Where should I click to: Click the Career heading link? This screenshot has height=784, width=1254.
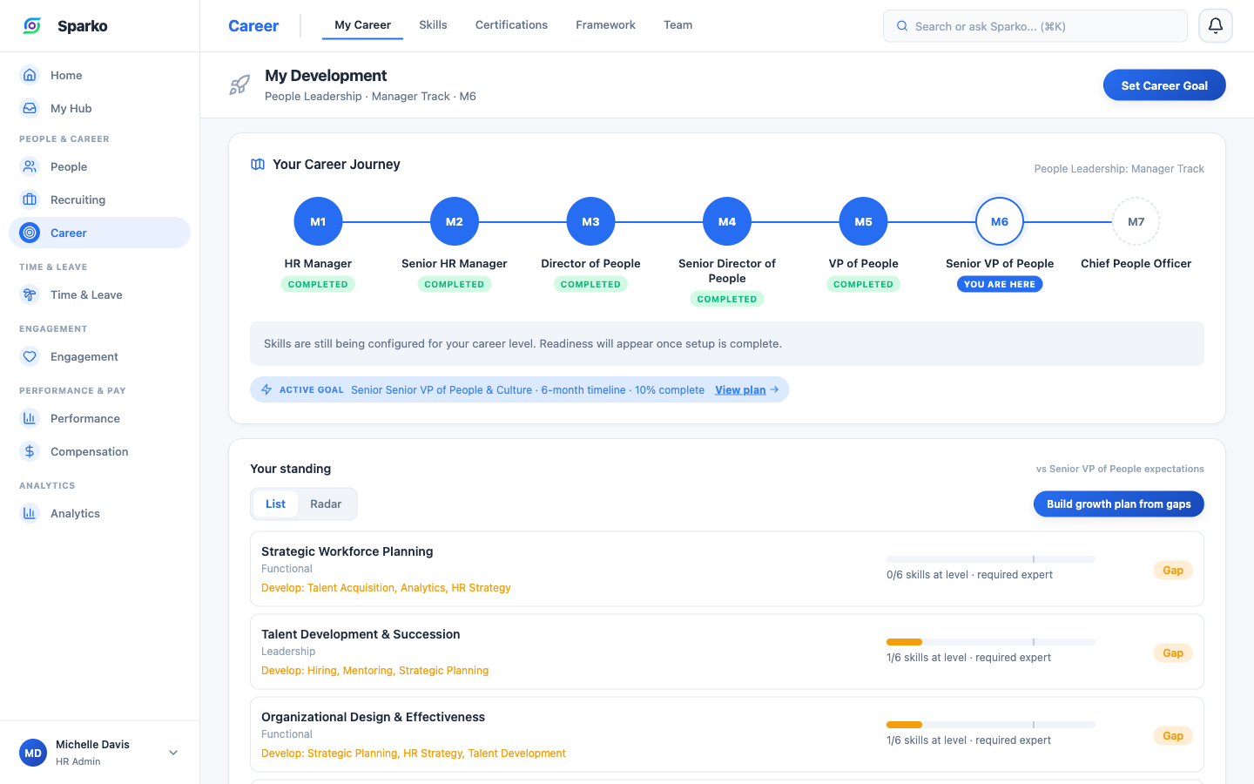253,26
